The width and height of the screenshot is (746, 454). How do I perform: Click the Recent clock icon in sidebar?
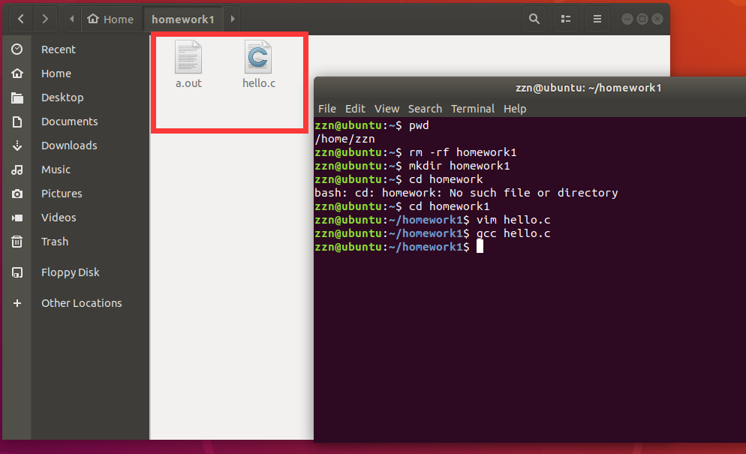tap(17, 50)
